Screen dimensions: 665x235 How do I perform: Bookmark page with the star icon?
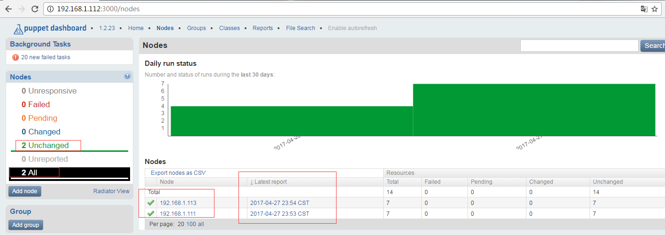pos(655,9)
